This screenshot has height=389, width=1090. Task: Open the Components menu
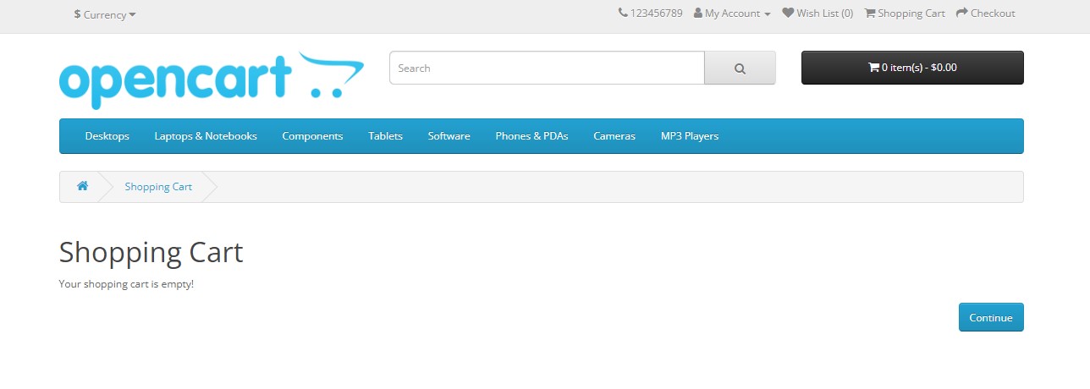(x=312, y=136)
